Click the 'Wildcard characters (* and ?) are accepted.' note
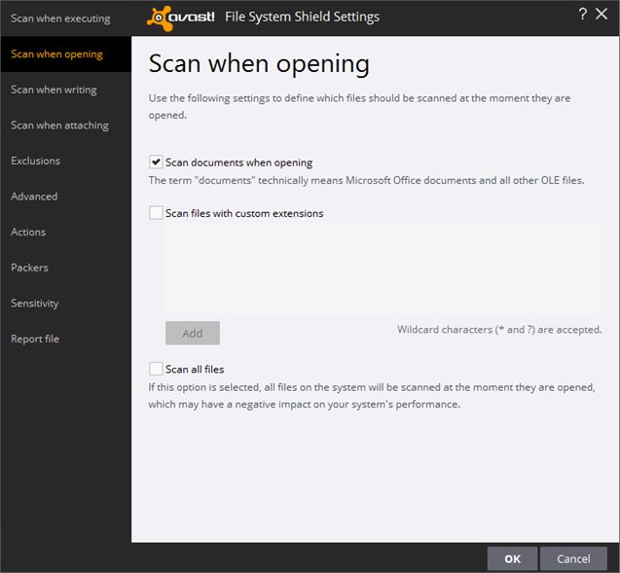Image resolution: width=620 pixels, height=573 pixels. (x=499, y=330)
